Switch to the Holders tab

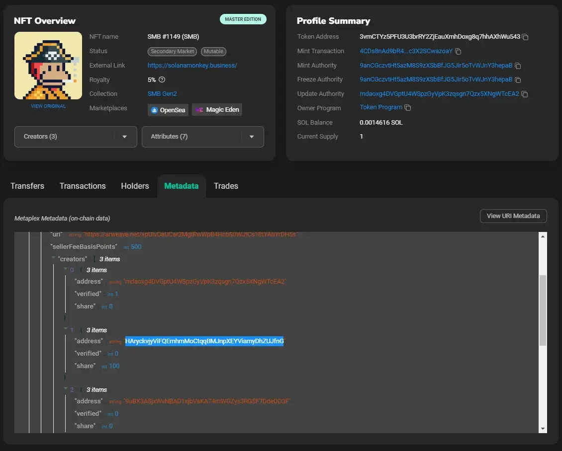pos(135,186)
